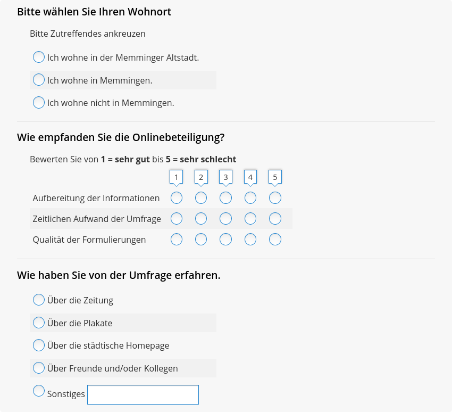Rate 'Zeitlichen Aufwand der Umfrage' as 4
The image size is (452, 412).
(250, 219)
